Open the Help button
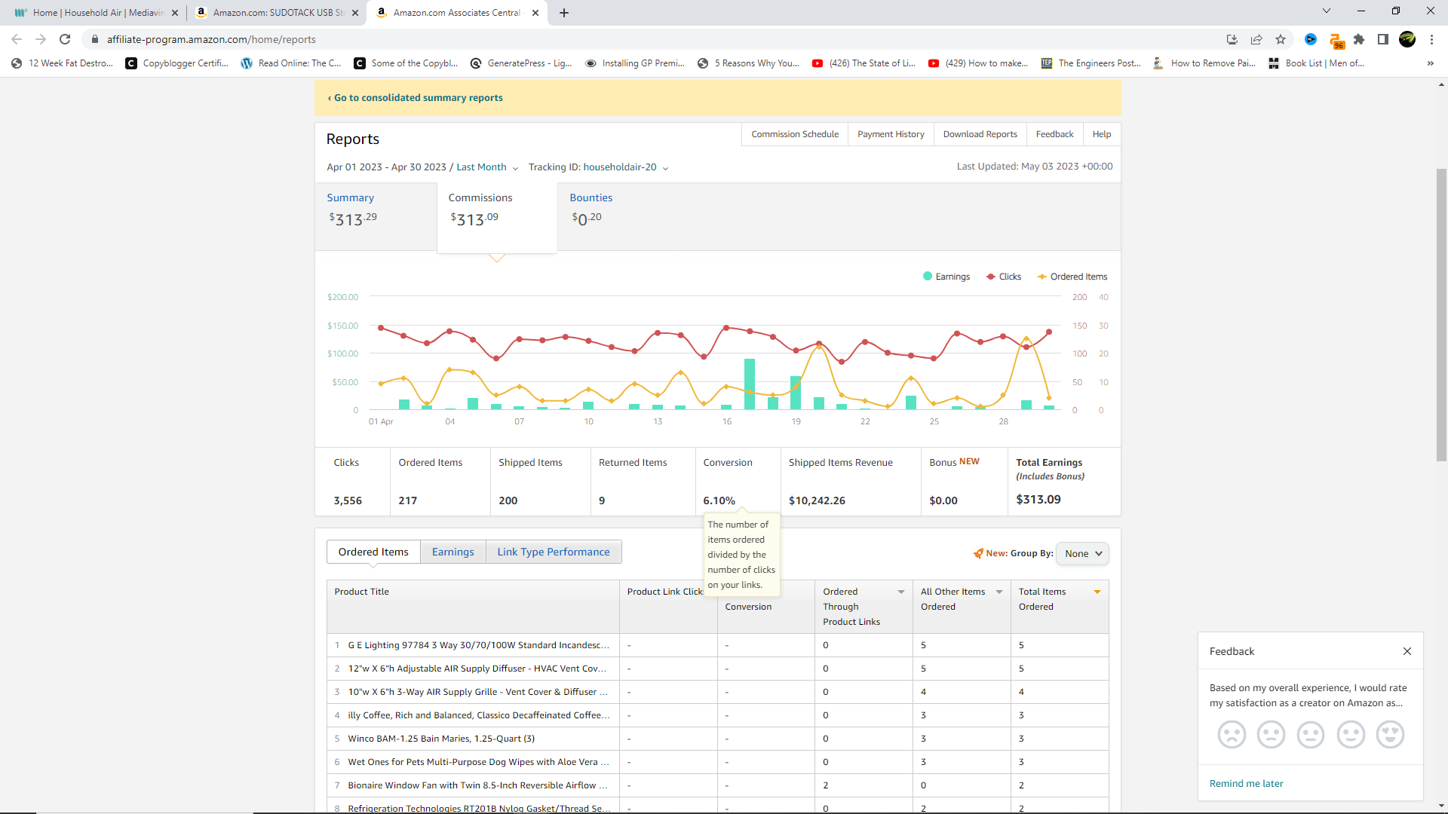The image size is (1448, 814). click(1102, 134)
